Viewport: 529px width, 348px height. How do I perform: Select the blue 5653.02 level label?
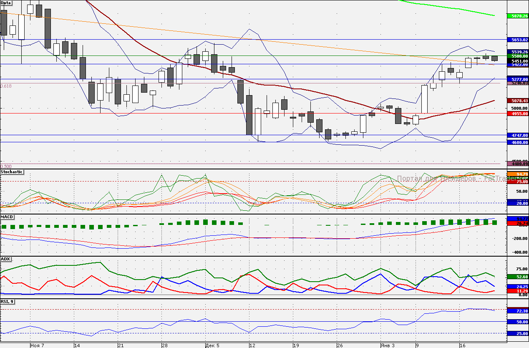click(x=517, y=40)
